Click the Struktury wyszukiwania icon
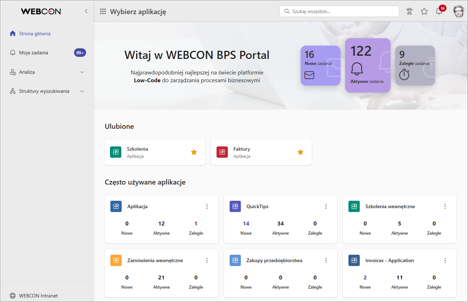 pos(13,91)
